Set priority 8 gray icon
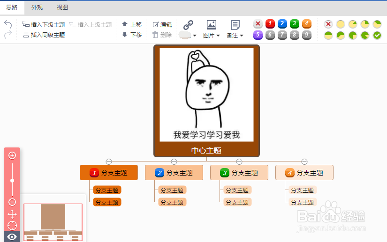The image size is (387, 242). (294, 35)
